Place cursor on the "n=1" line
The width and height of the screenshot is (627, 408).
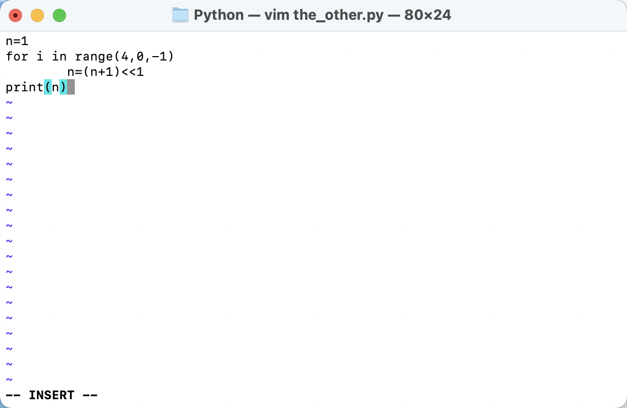pyautogui.click(x=17, y=41)
